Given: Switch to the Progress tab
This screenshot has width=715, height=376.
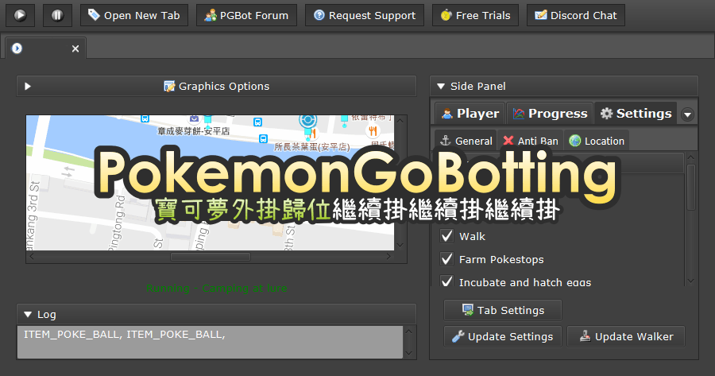Looking at the screenshot, I should tap(550, 113).
